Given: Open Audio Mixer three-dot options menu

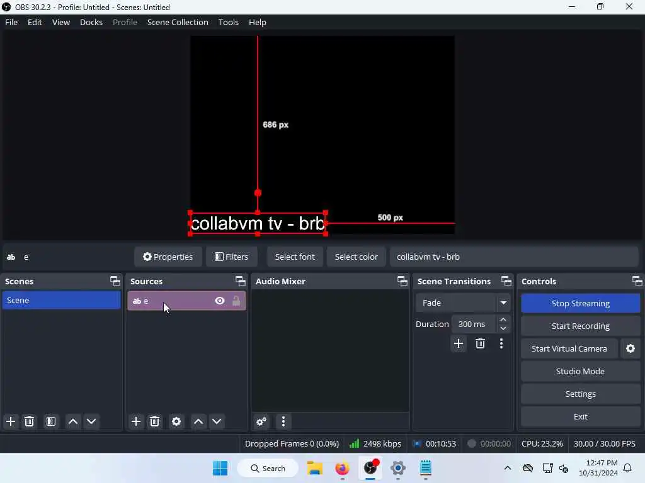Looking at the screenshot, I should click(283, 421).
